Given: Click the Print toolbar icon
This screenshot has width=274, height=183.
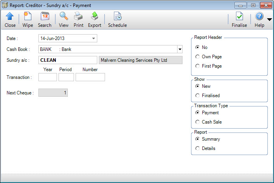Looking at the screenshot, I should click(x=78, y=16).
